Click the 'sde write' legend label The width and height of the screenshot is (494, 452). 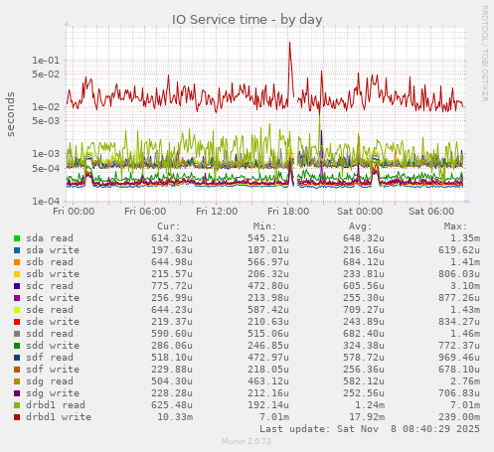click(53, 322)
